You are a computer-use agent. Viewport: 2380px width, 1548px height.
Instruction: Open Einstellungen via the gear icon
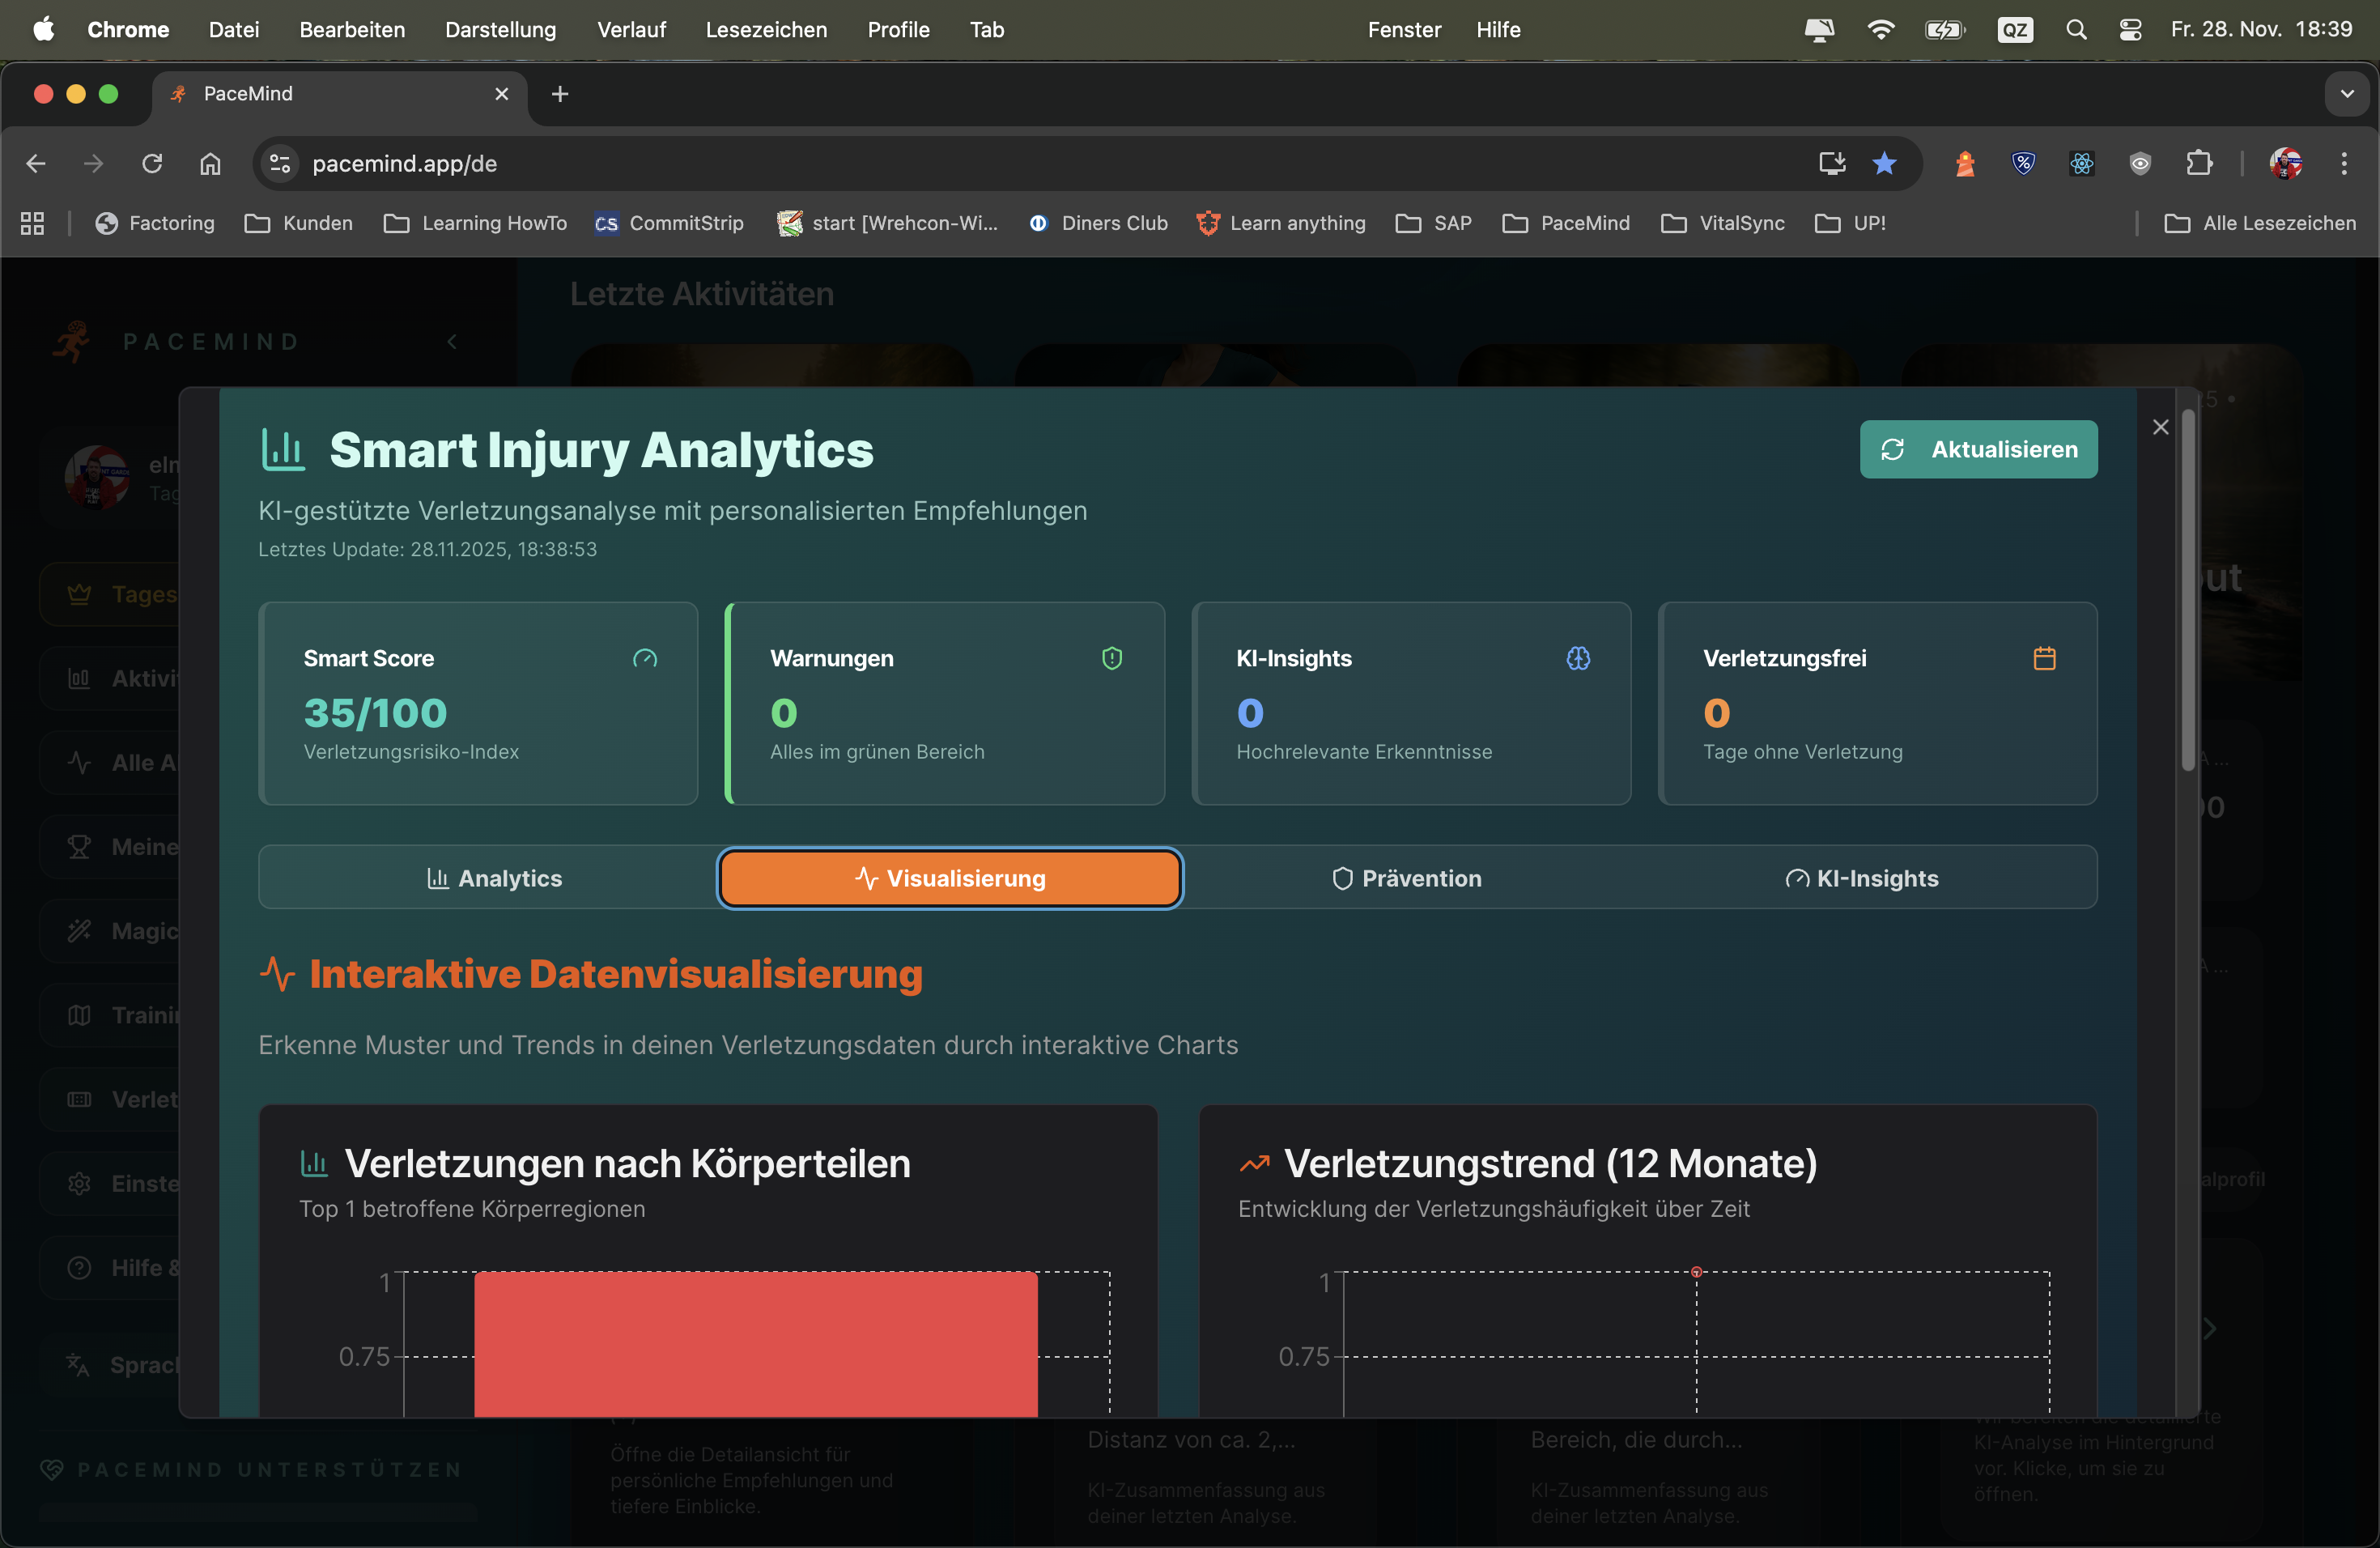(80, 1182)
